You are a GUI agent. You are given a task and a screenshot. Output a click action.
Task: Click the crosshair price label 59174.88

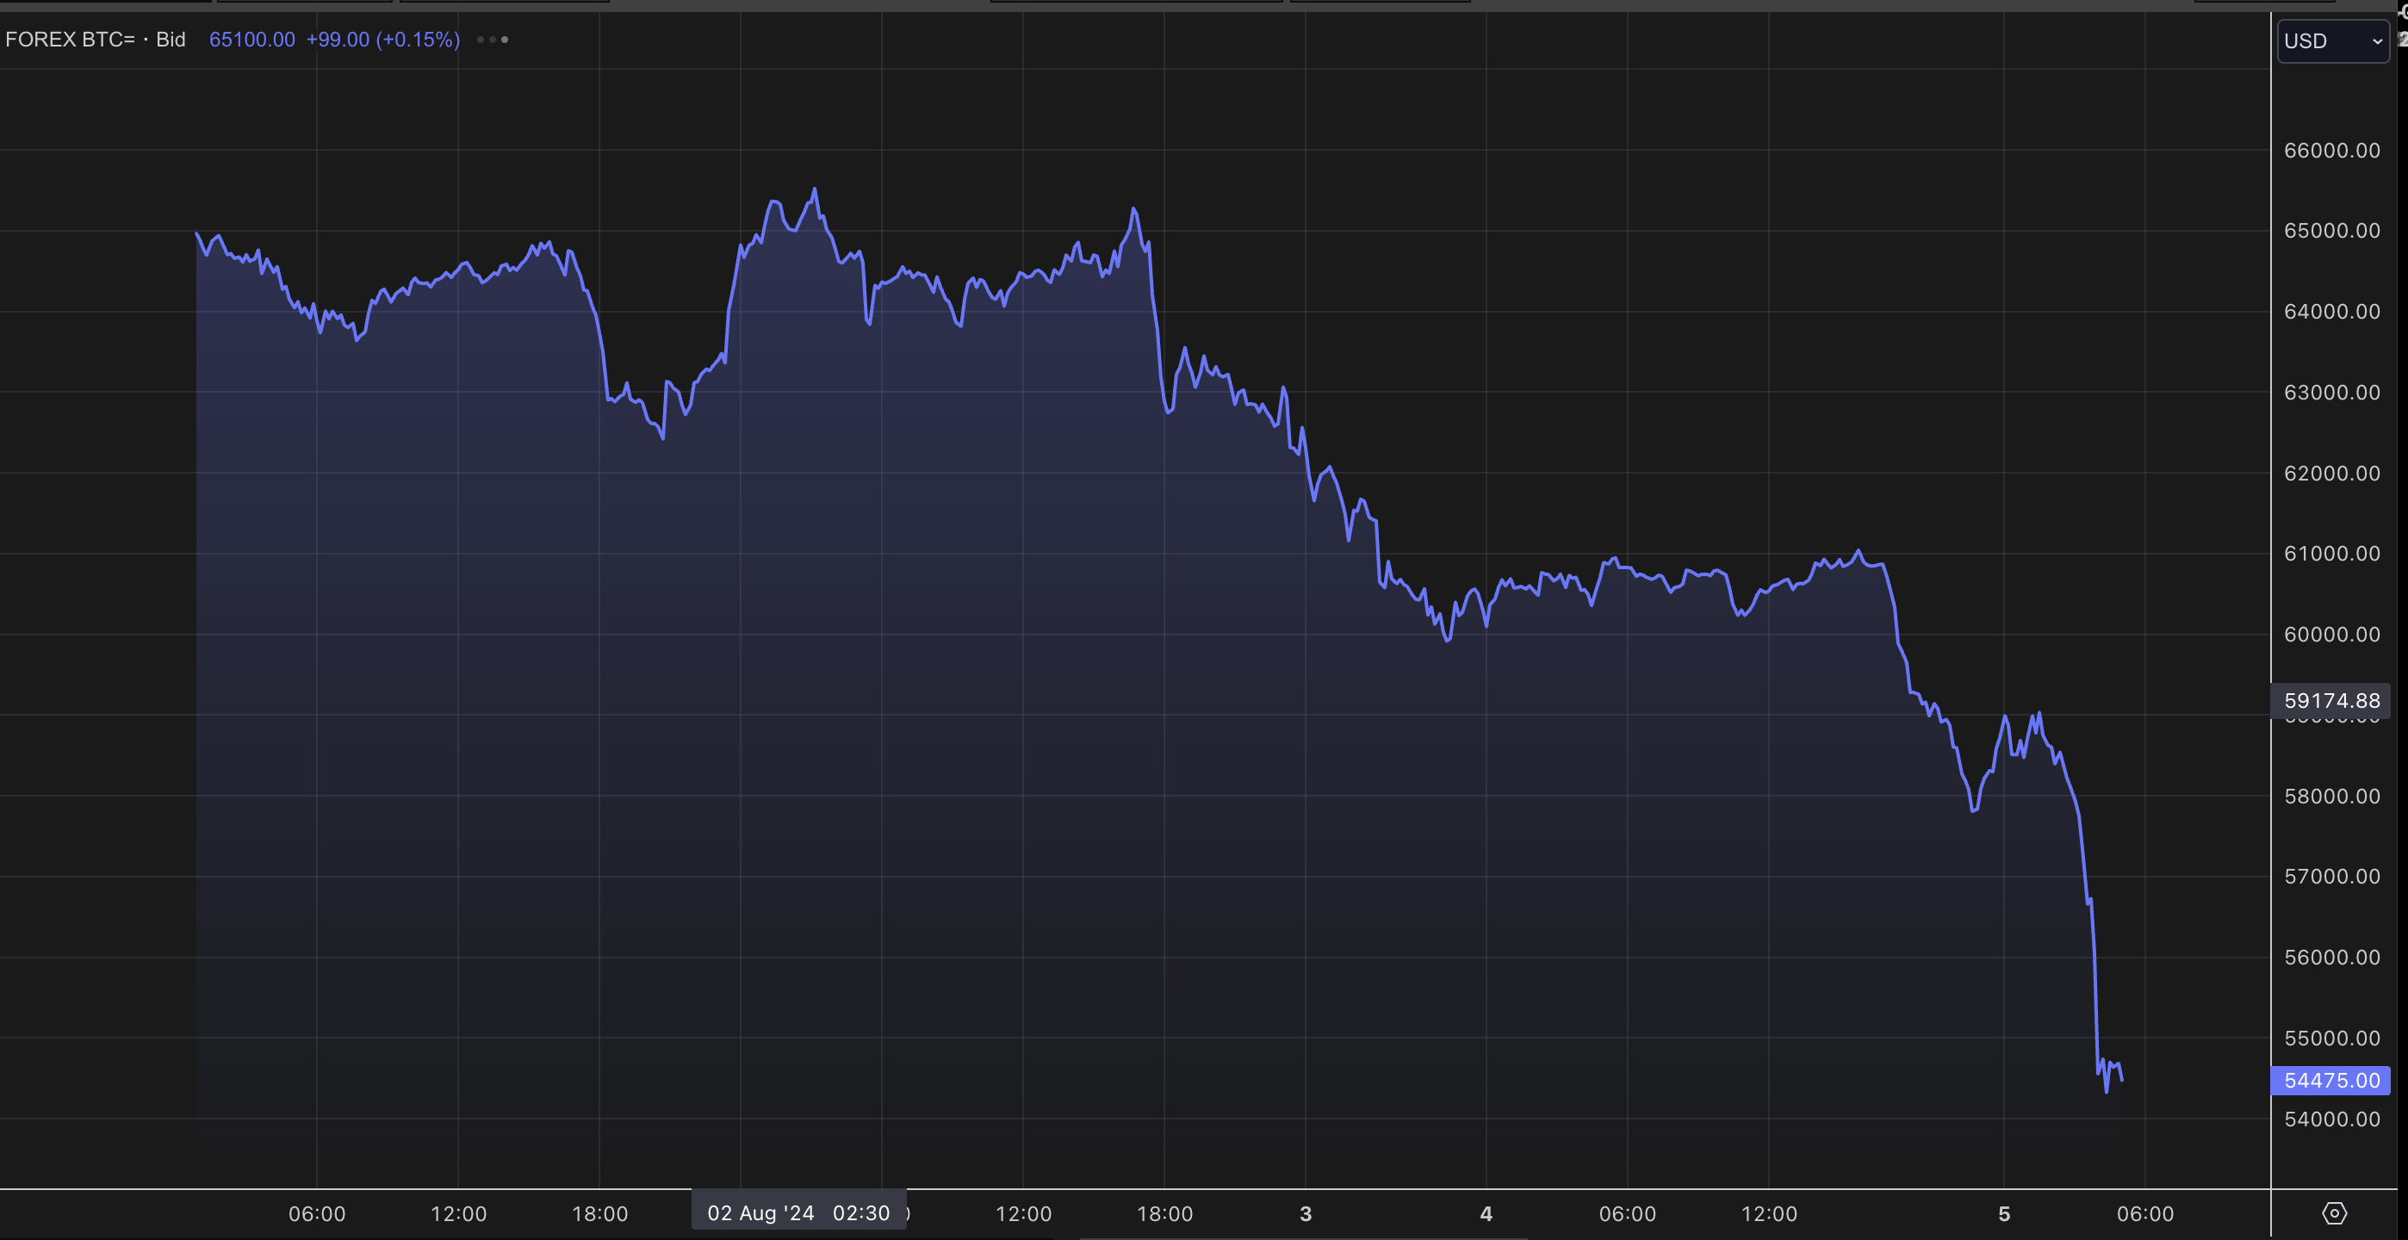[x=2331, y=701]
